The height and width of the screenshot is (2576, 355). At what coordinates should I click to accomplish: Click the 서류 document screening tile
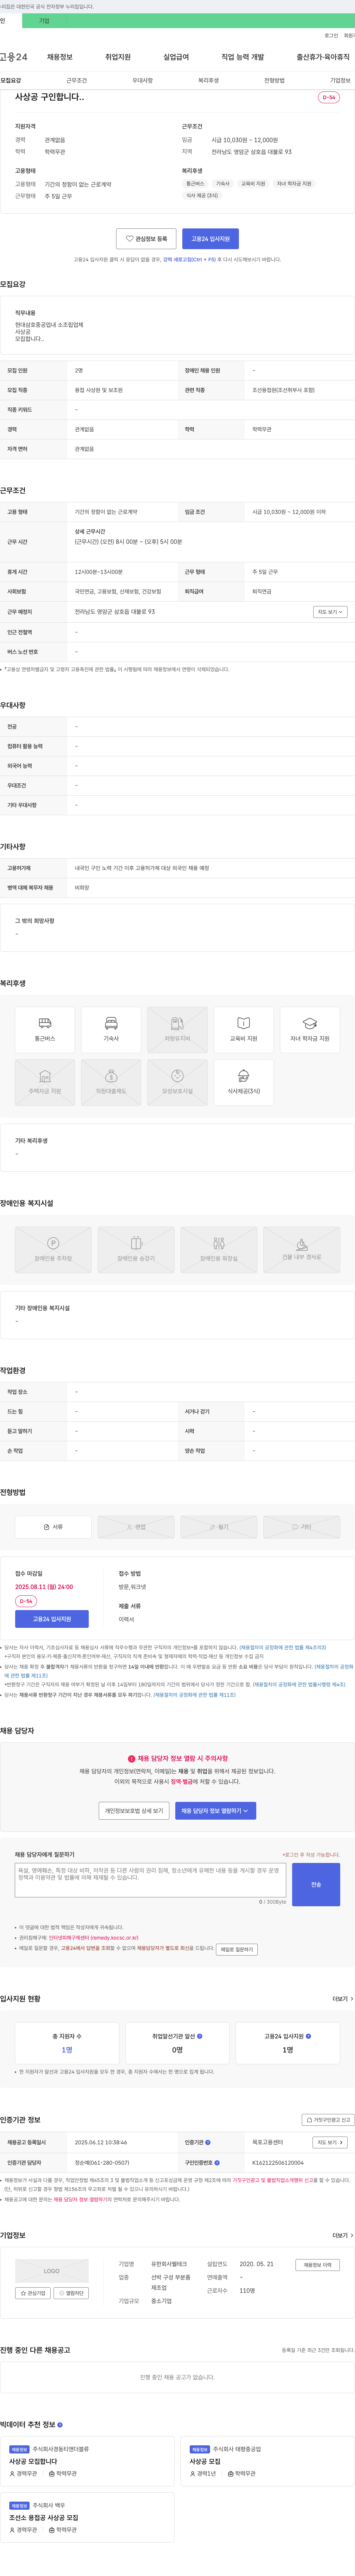(53, 1527)
